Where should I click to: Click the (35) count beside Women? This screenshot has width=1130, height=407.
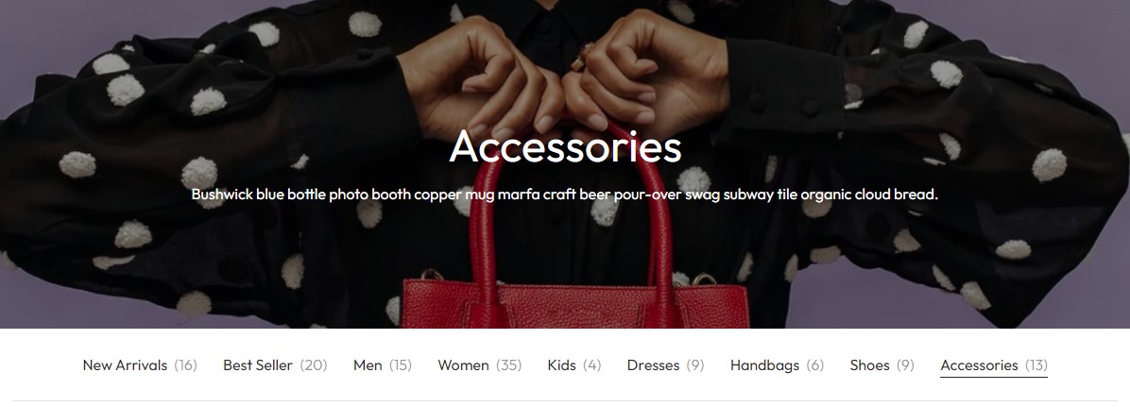509,365
